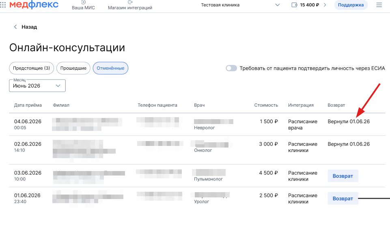Open the Месяц dropdown showing Июнь 2026
This screenshot has height=227, width=390.
click(x=37, y=86)
